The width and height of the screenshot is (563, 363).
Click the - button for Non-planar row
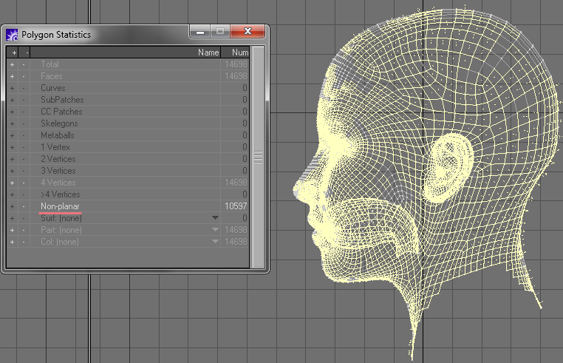tap(24, 206)
